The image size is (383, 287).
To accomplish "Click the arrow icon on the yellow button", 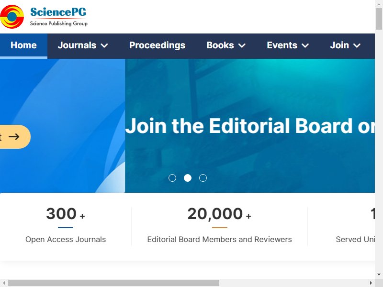I will 14,137.
